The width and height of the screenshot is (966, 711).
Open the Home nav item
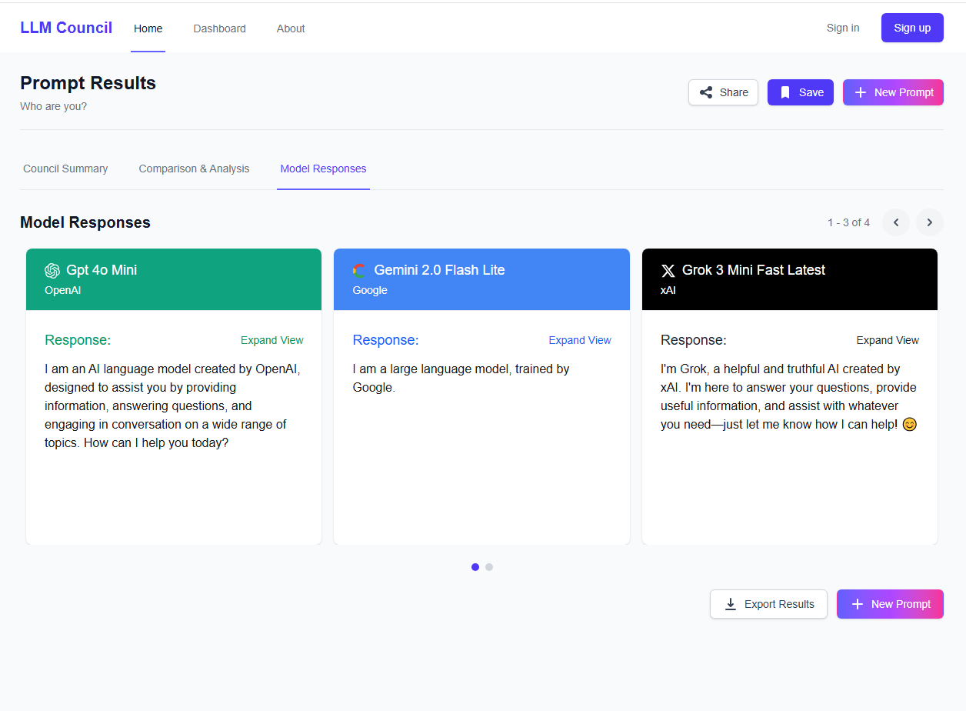(148, 28)
